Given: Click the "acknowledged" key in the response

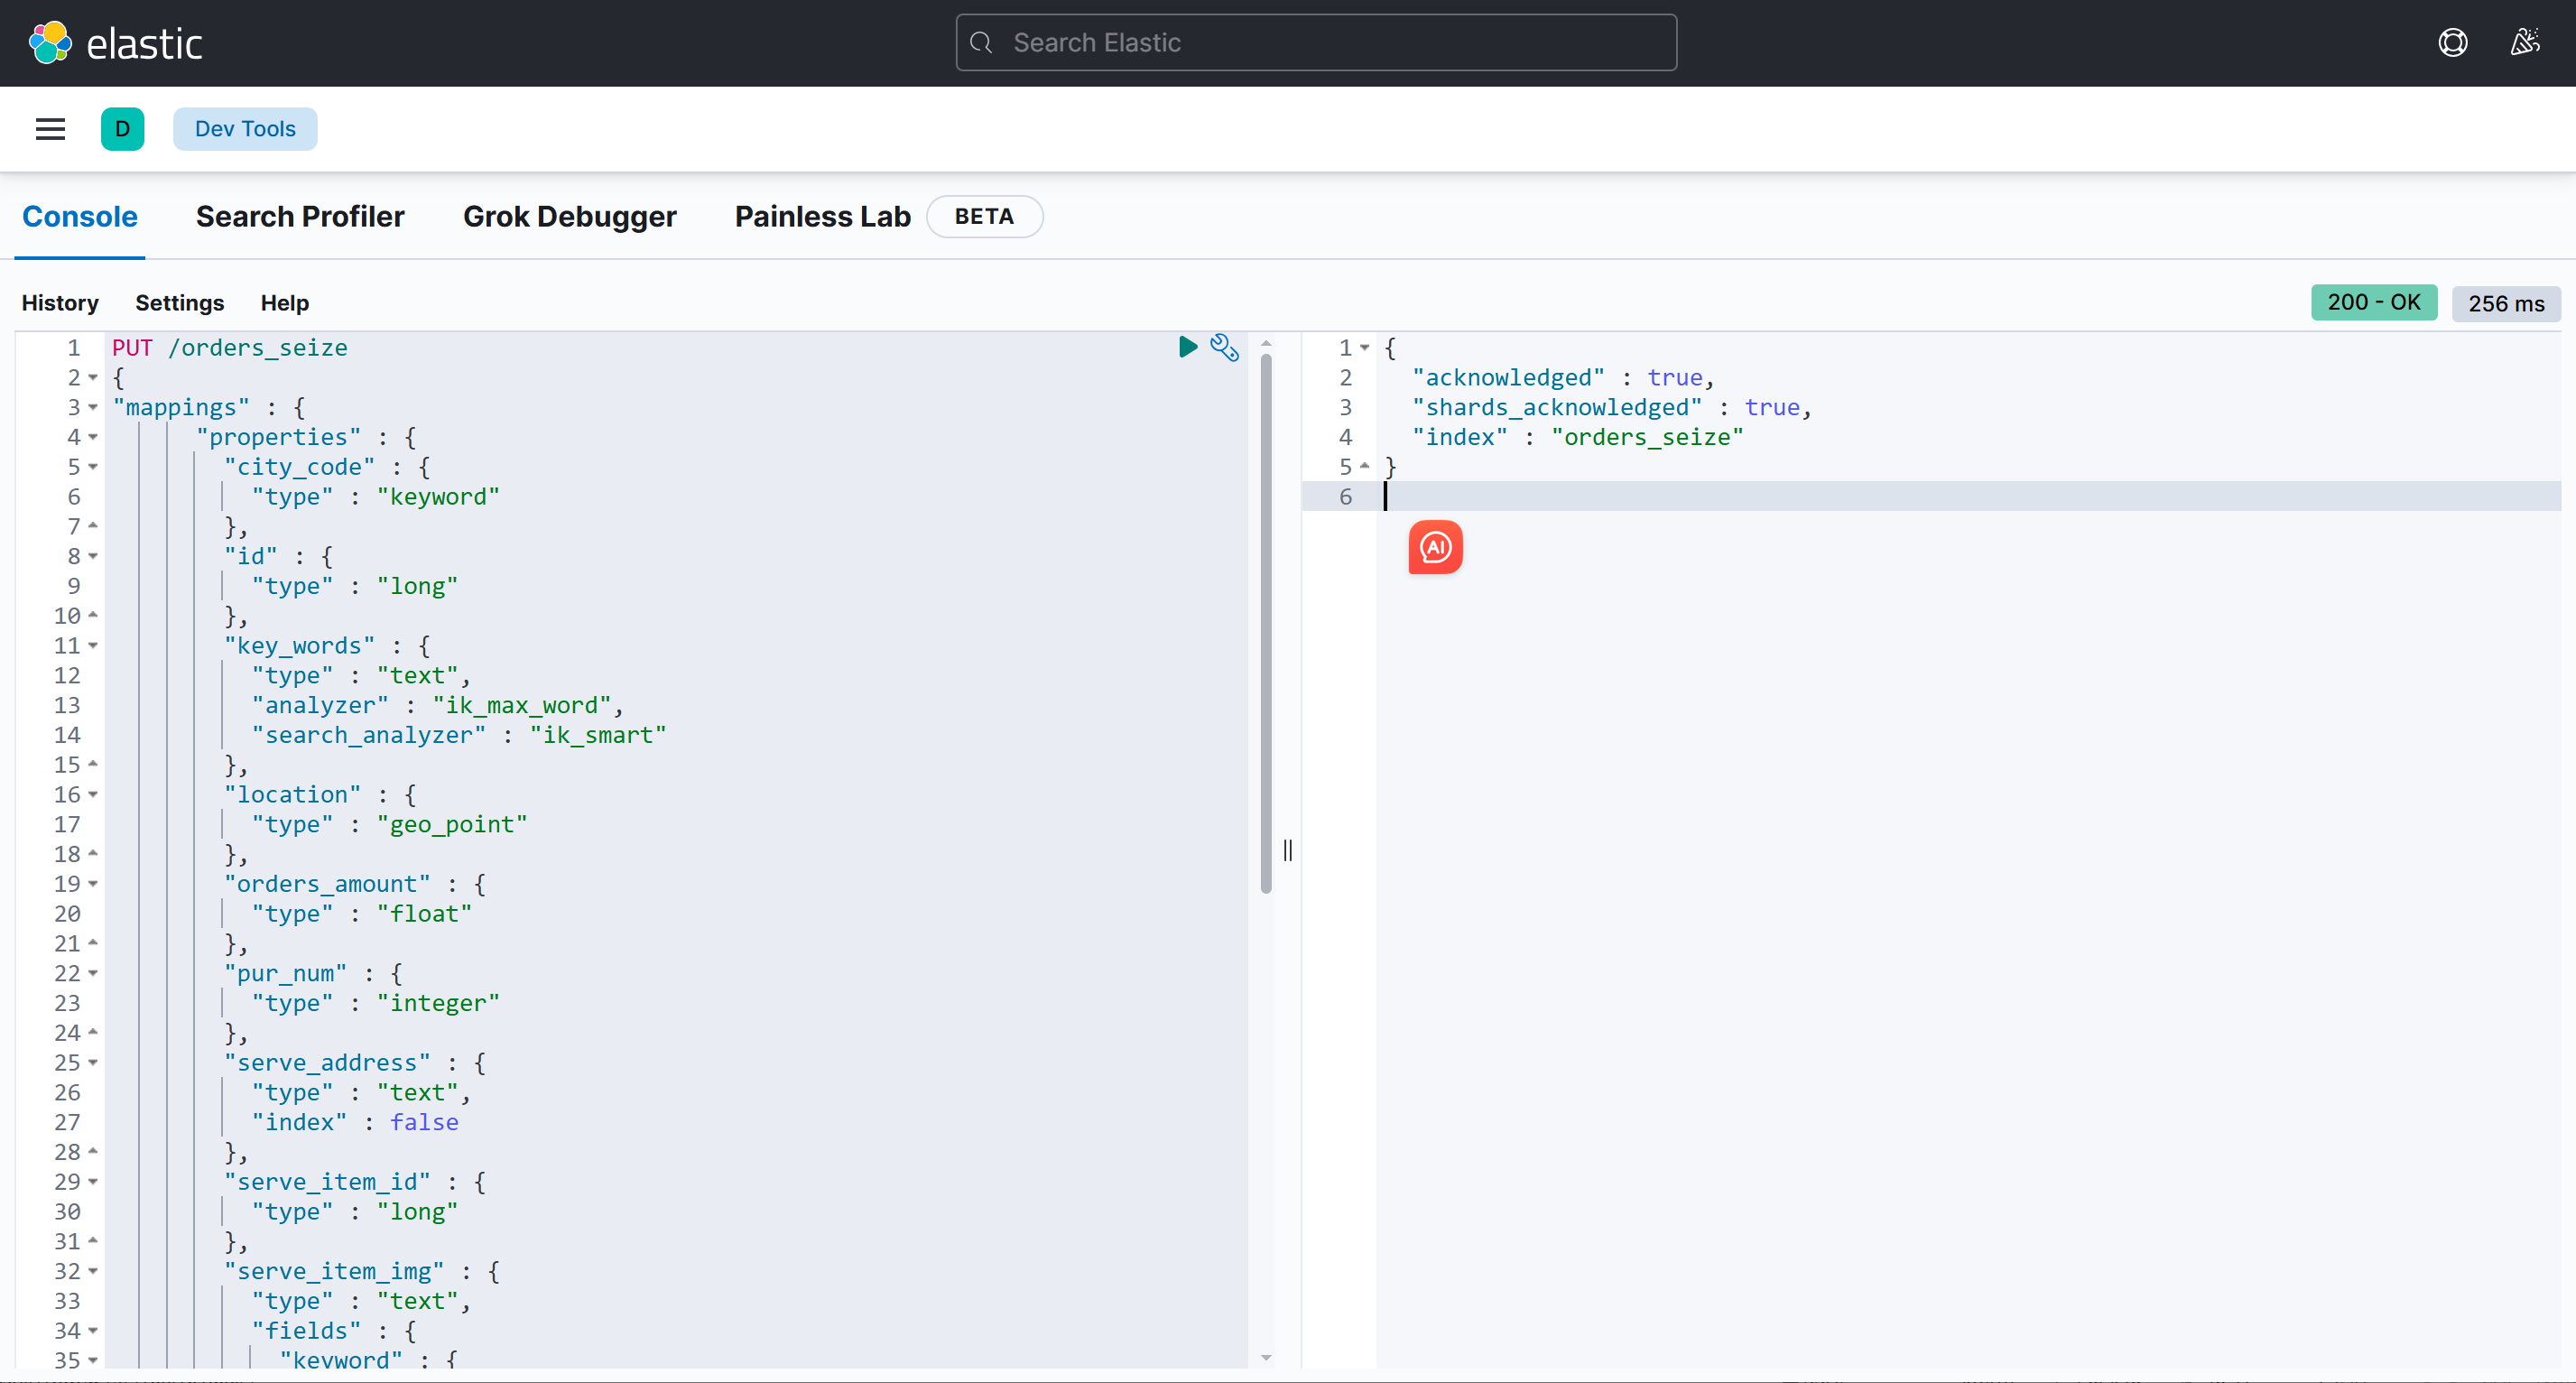Looking at the screenshot, I should pos(1508,378).
